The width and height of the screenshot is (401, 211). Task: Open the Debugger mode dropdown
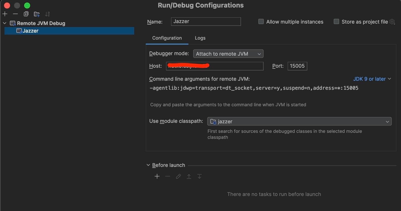228,54
